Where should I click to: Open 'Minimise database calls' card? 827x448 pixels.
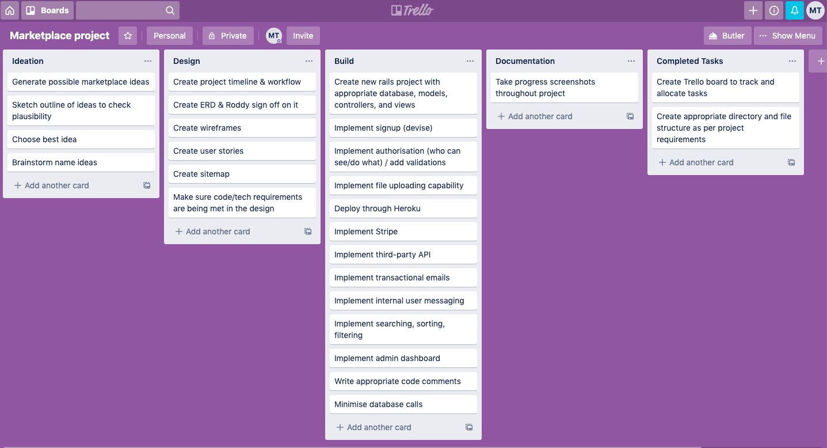pos(403,404)
